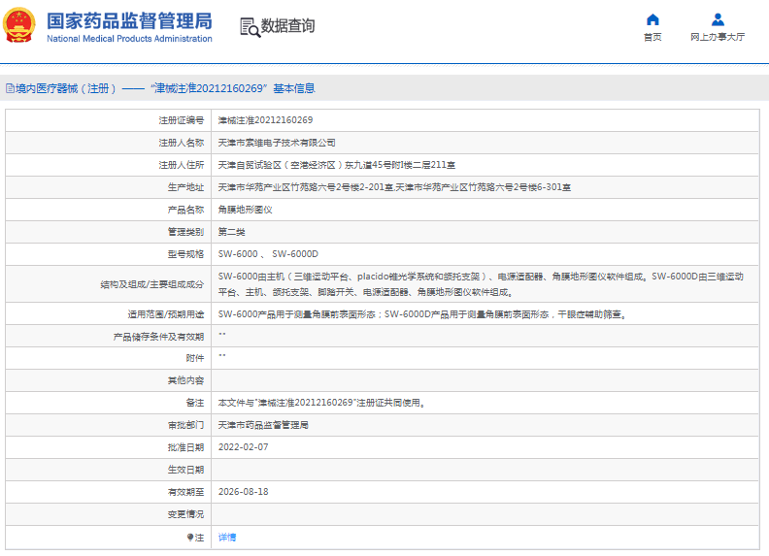Click the 国家药品监督管理局 site title
This screenshot has width=769, height=556.
128,19
